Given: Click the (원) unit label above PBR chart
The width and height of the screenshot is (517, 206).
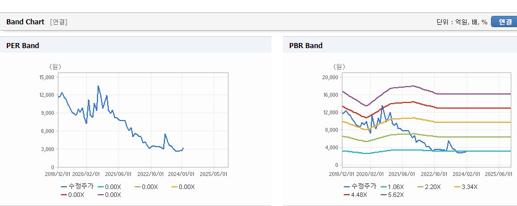Looking at the screenshot, I should point(338,67).
